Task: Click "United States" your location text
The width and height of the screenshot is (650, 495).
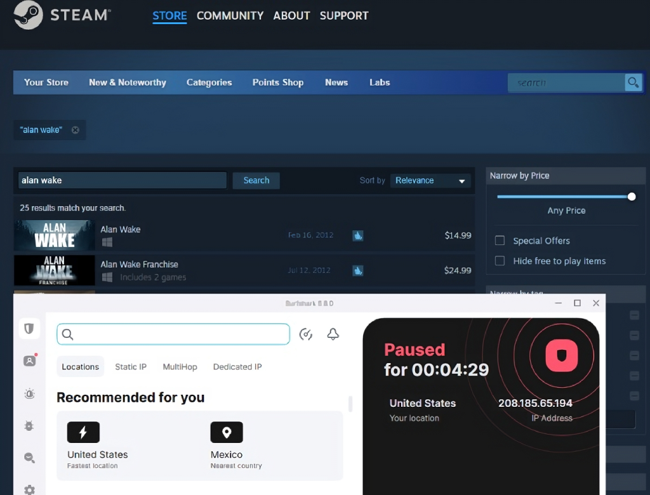Action: coord(422,404)
